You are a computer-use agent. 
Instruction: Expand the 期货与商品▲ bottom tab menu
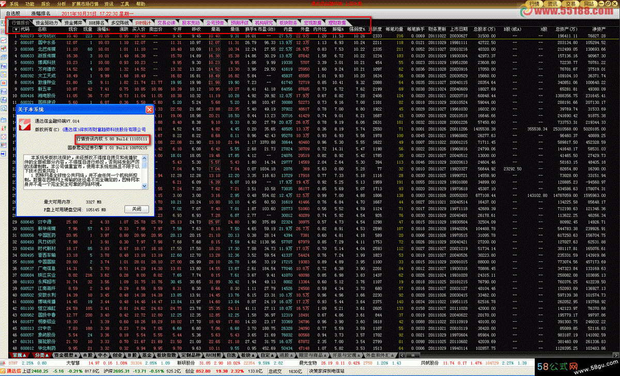312,355
